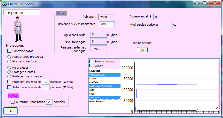Click urbanizacion parcelas number field
Viewport: 223px width, 118px height.
(x=49, y=102)
